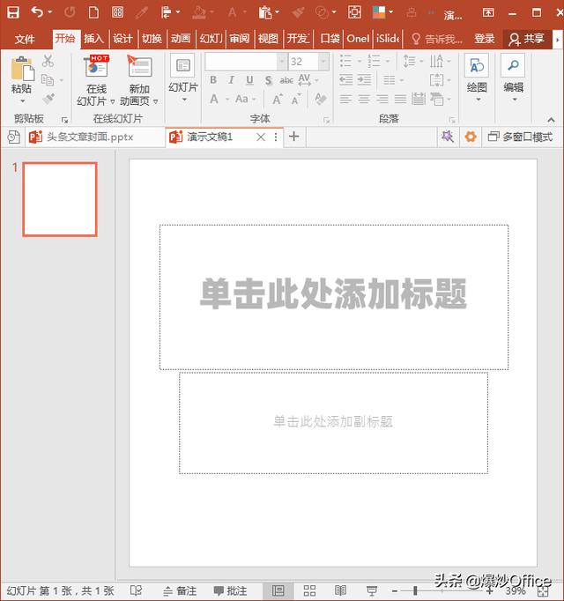Viewport: 564px width, 601px height.
Task: Click the Copy icon in clipboard group
Action: [48, 80]
